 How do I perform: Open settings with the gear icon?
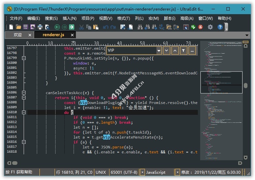click(210, 27)
